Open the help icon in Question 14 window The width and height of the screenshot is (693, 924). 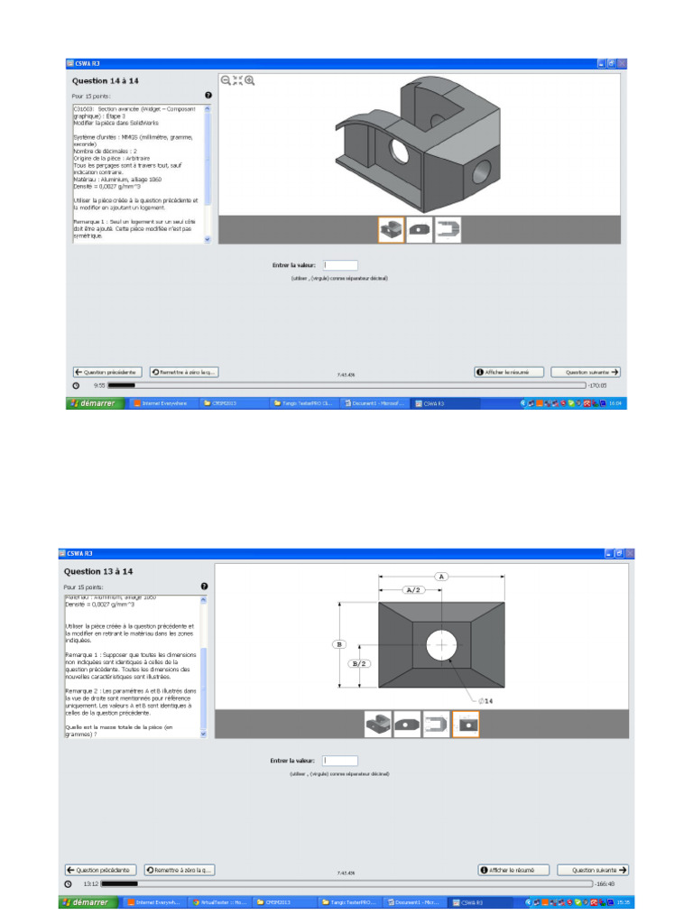[208, 95]
